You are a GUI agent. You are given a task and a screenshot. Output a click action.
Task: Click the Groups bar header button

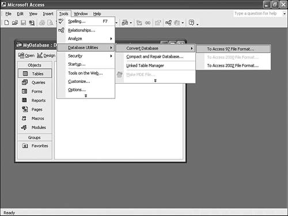tap(35, 138)
